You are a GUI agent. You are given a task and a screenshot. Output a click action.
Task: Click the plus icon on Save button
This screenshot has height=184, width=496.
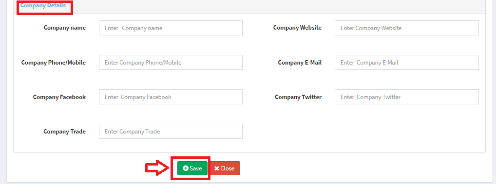click(186, 168)
